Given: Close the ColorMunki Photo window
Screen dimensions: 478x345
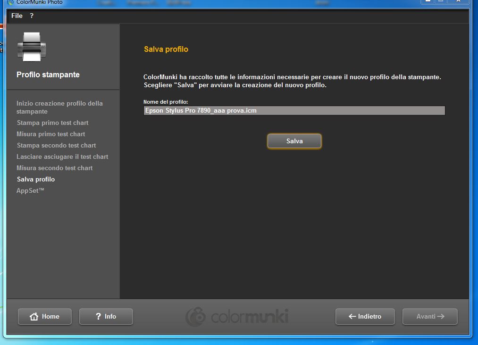Looking at the screenshot, I should [458, 1].
